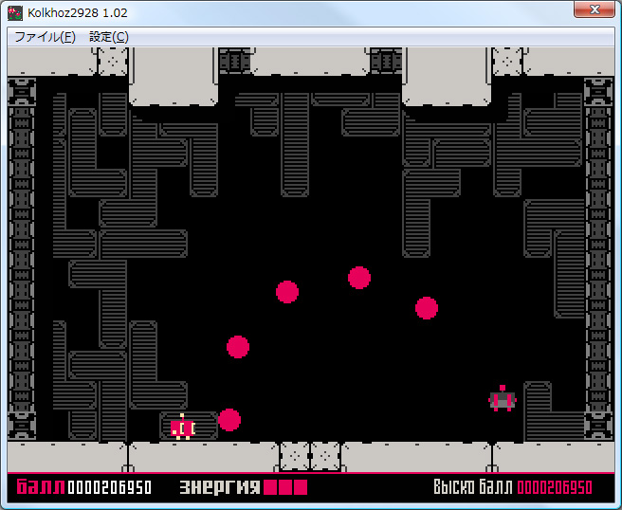Click the Высю балл high score label
This screenshot has width=622, height=510.
point(472,487)
